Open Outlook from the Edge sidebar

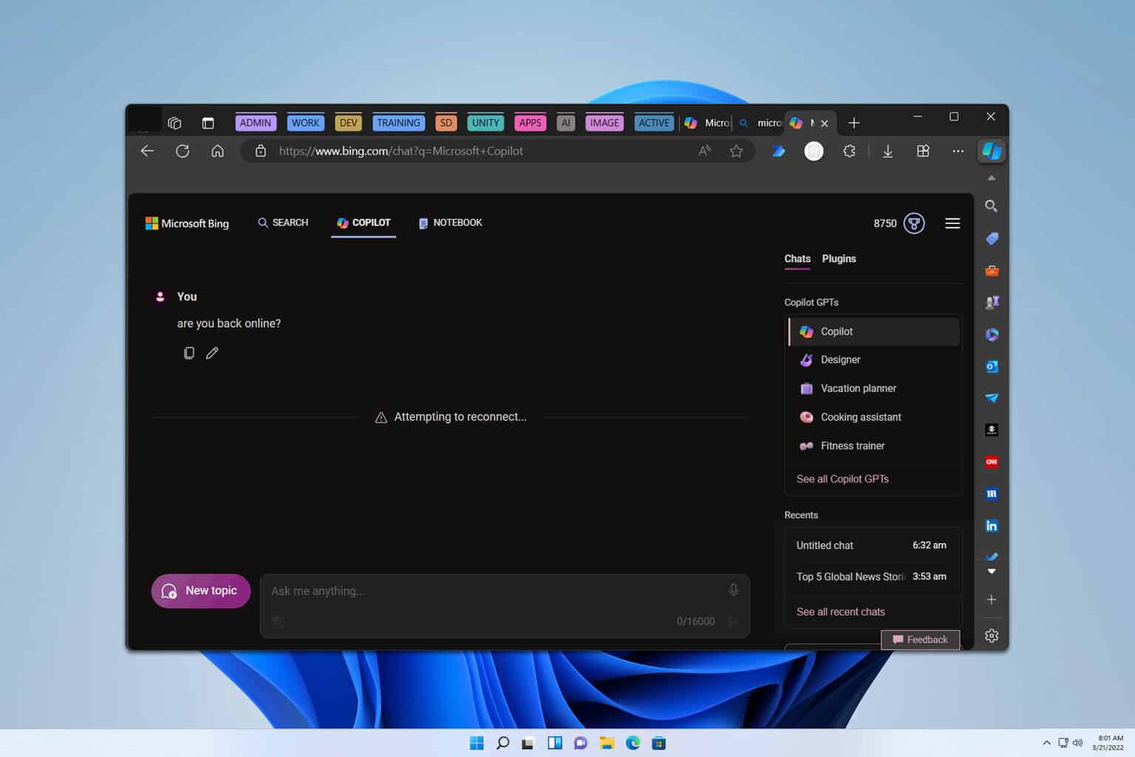click(992, 366)
